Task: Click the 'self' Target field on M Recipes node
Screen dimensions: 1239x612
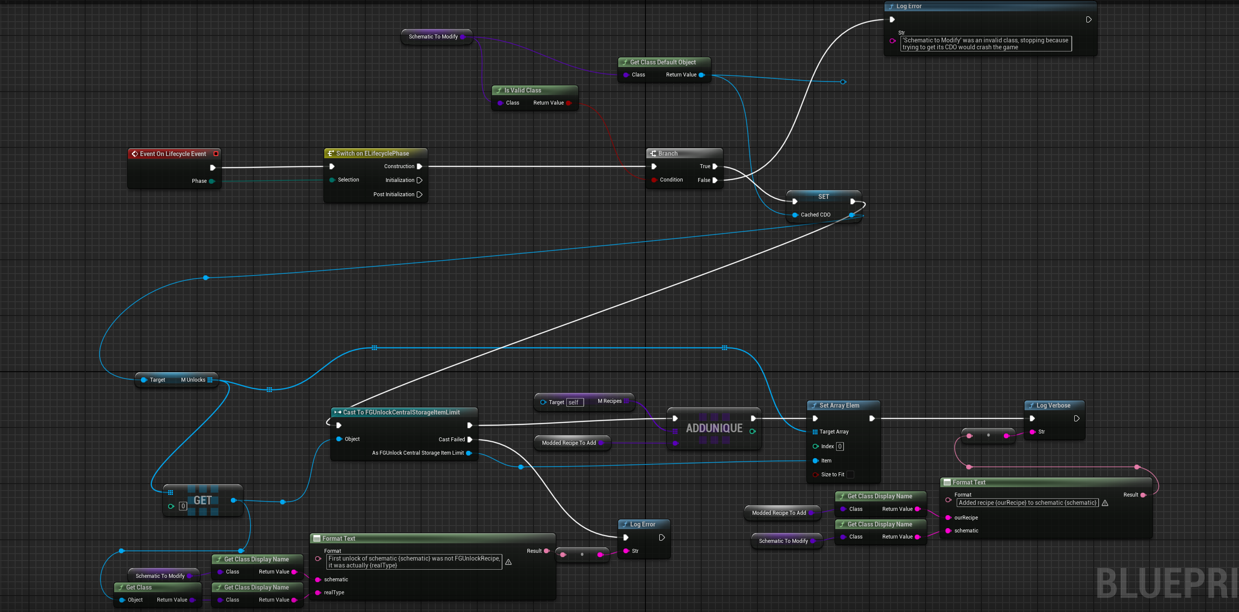Action: point(575,402)
